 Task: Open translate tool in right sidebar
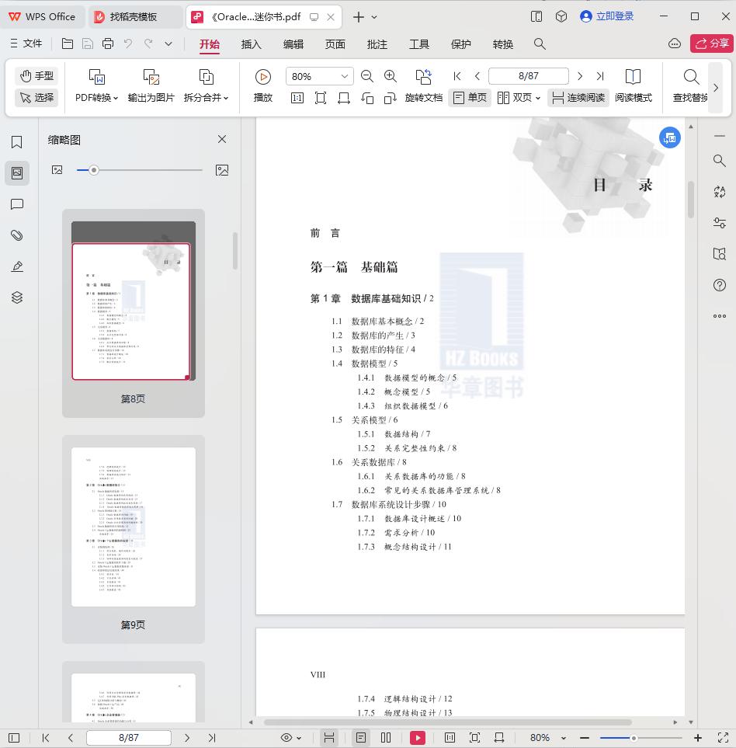[720, 192]
